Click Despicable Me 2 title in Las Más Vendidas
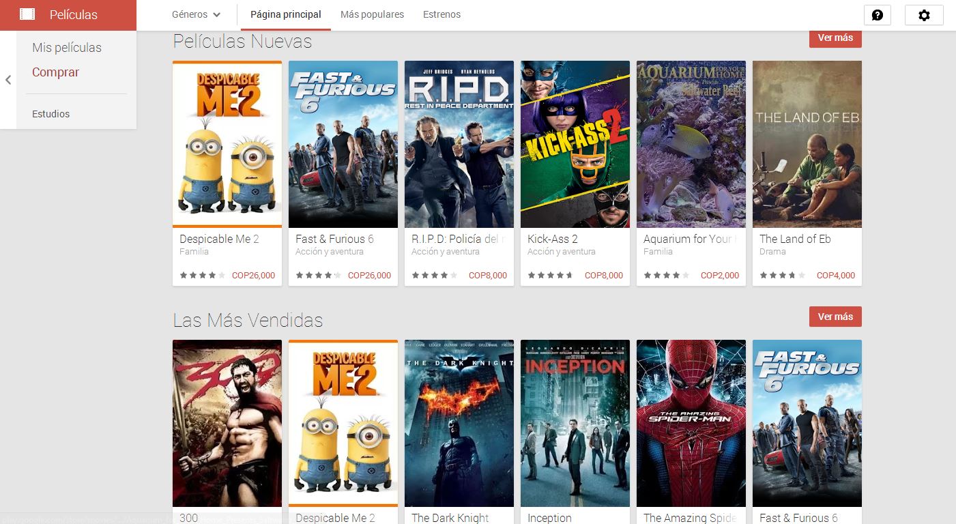The image size is (956, 524). click(335, 518)
